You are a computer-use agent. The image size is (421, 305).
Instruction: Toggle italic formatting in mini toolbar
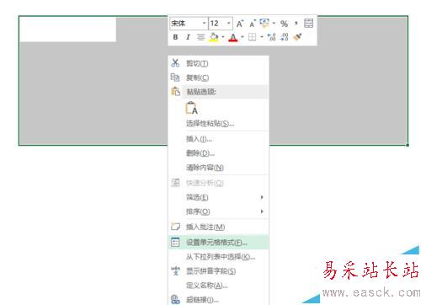click(188, 37)
